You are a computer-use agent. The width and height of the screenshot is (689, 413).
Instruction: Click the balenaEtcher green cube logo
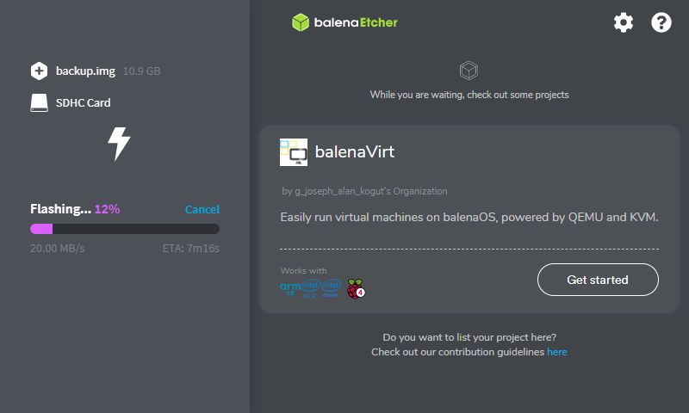click(301, 22)
